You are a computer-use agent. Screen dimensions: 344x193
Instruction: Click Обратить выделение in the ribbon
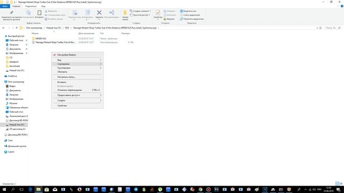192,19
